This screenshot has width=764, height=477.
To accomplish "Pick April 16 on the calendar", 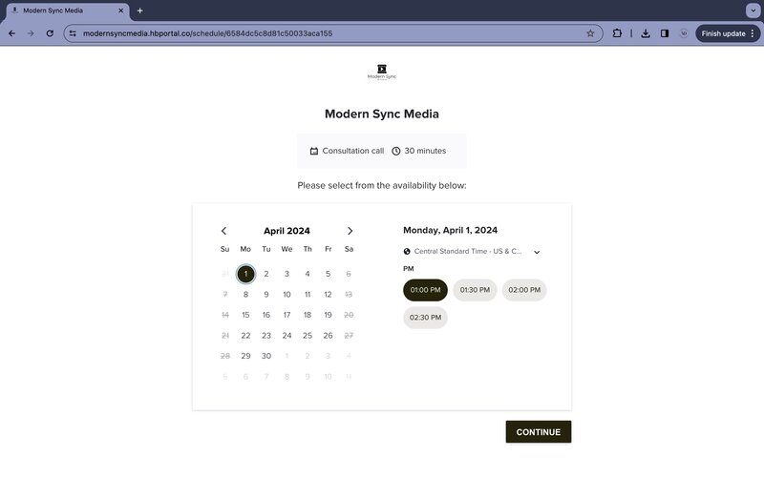I will tap(266, 315).
